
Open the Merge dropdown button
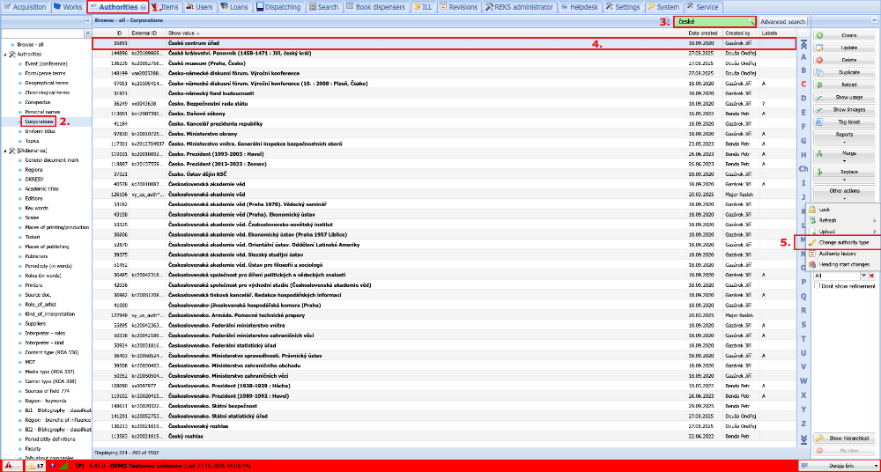[844, 154]
